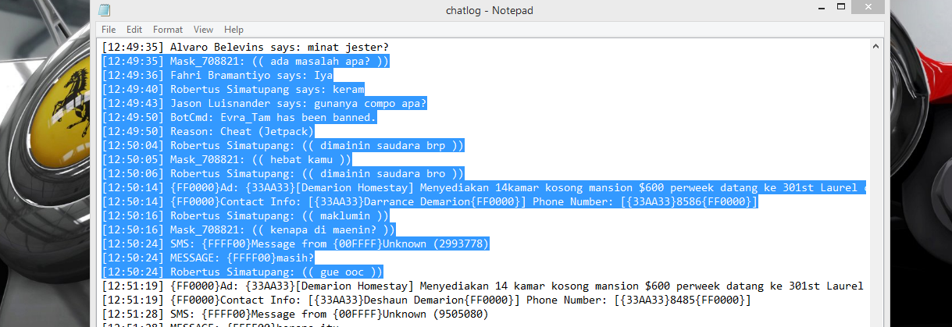Click the Notepad icon in title bar
Screen dimensions: 952x327
pyautogui.click(x=104, y=10)
